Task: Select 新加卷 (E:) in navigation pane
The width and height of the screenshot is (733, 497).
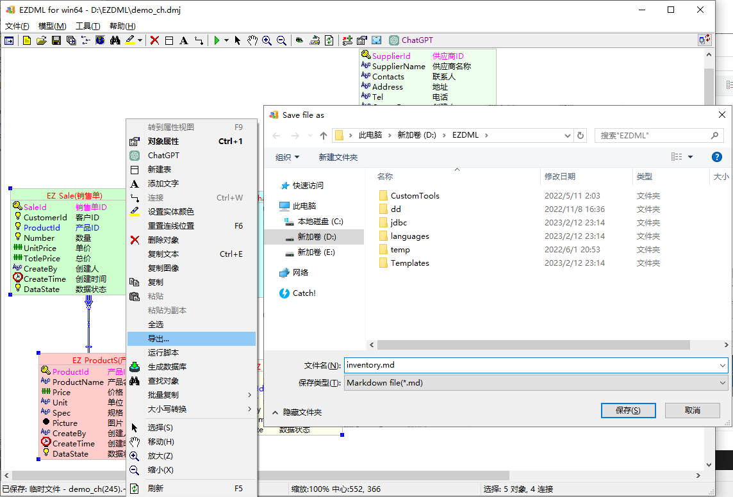Action: 310,252
